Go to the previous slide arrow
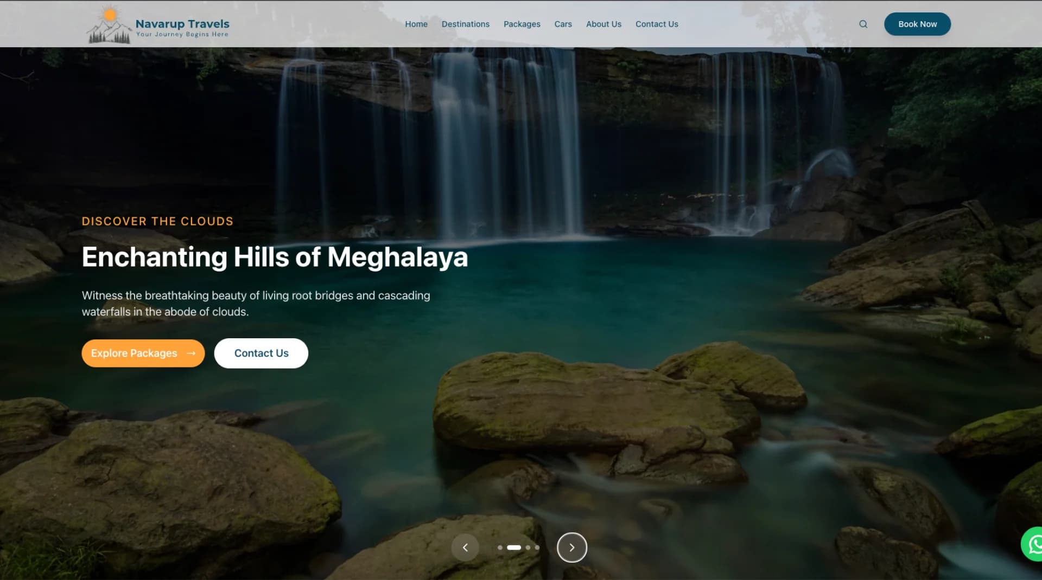 pyautogui.click(x=465, y=547)
